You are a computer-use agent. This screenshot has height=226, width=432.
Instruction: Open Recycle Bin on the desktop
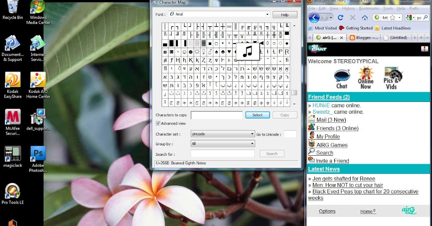tap(13, 10)
